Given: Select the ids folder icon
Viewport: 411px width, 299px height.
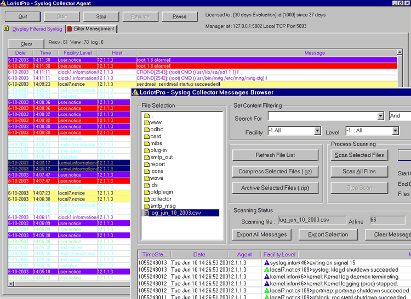Looking at the screenshot, I should point(147,185).
